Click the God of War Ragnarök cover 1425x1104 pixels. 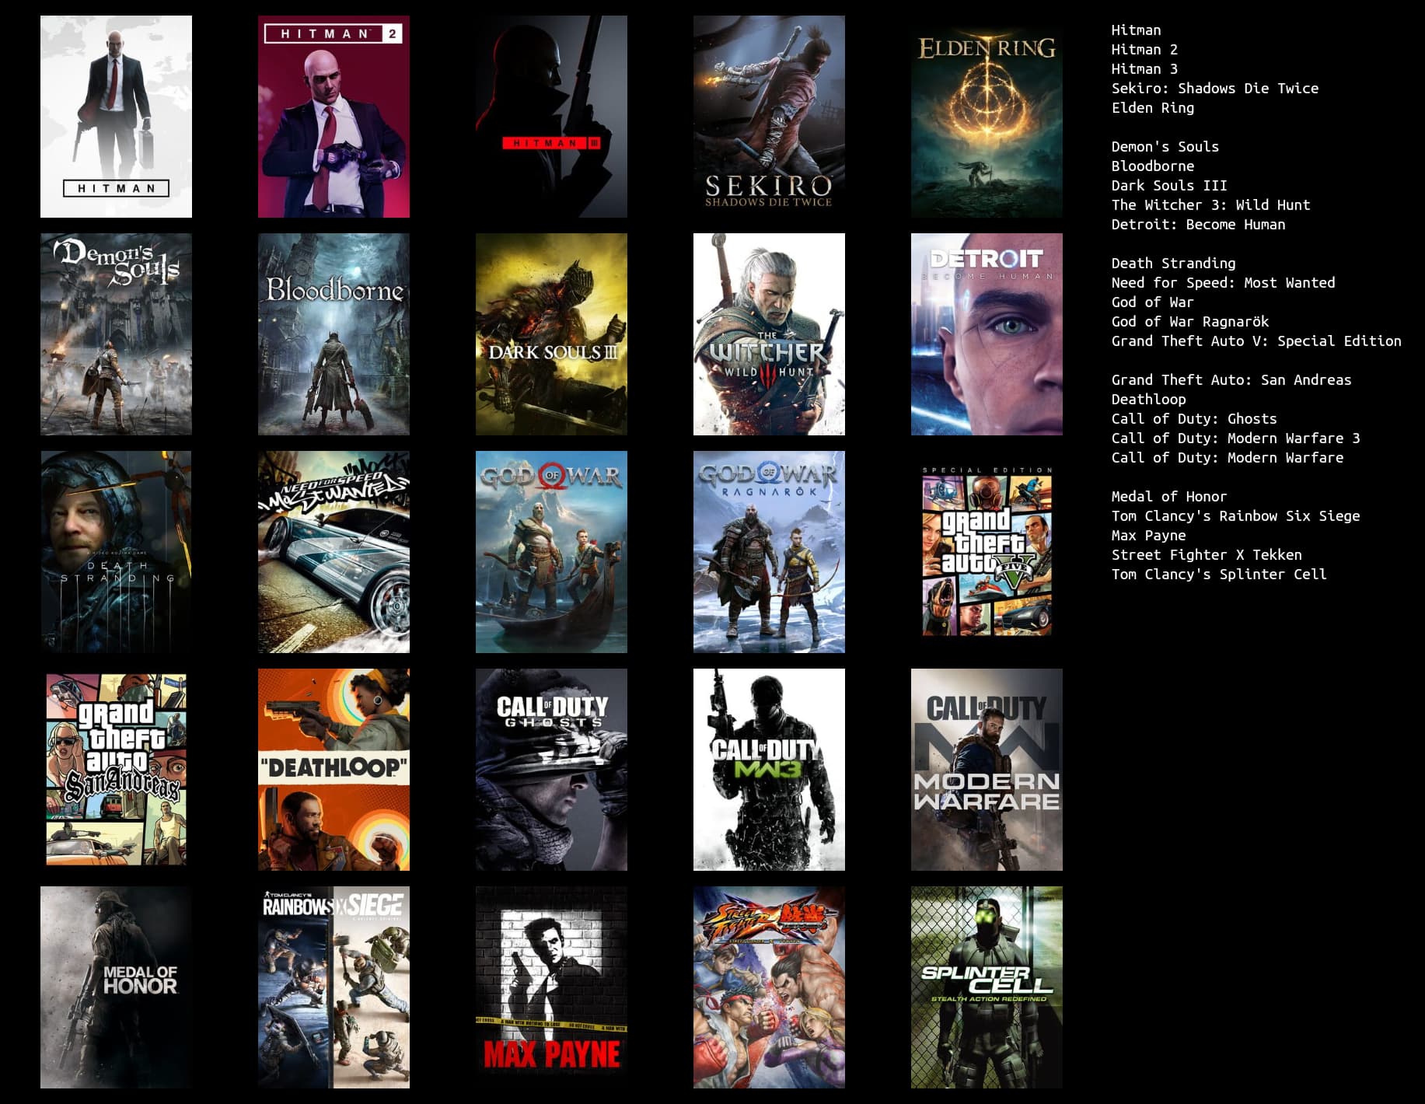(x=769, y=552)
